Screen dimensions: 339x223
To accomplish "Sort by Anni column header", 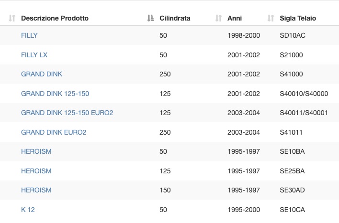I will click(x=235, y=18).
